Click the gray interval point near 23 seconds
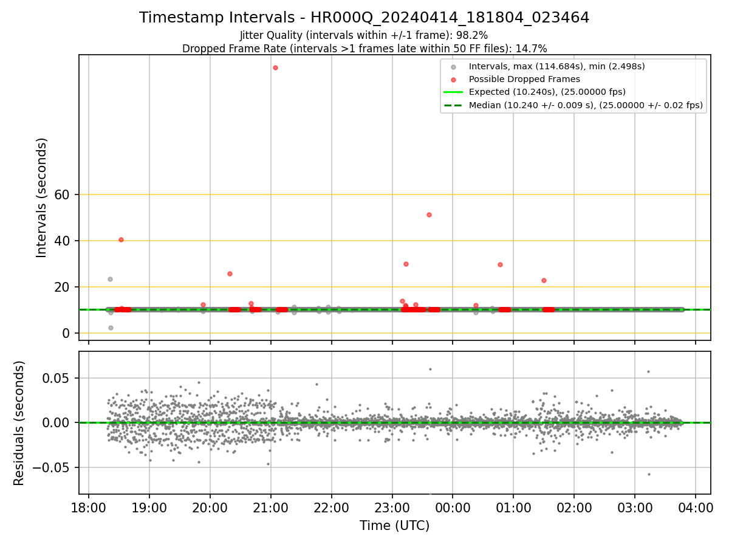729x547 pixels. [110, 279]
